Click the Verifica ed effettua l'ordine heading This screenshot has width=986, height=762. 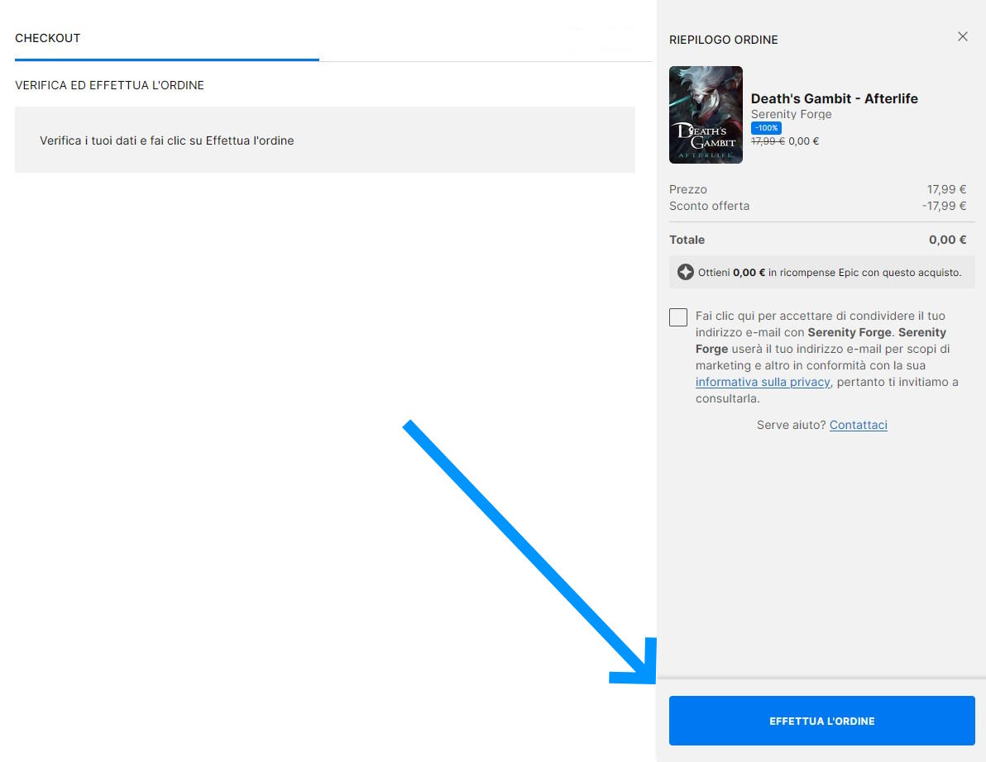tap(109, 85)
